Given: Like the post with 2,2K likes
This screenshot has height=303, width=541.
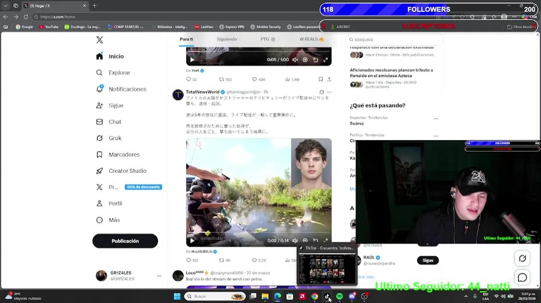Looking at the screenshot, I should coord(259,260).
